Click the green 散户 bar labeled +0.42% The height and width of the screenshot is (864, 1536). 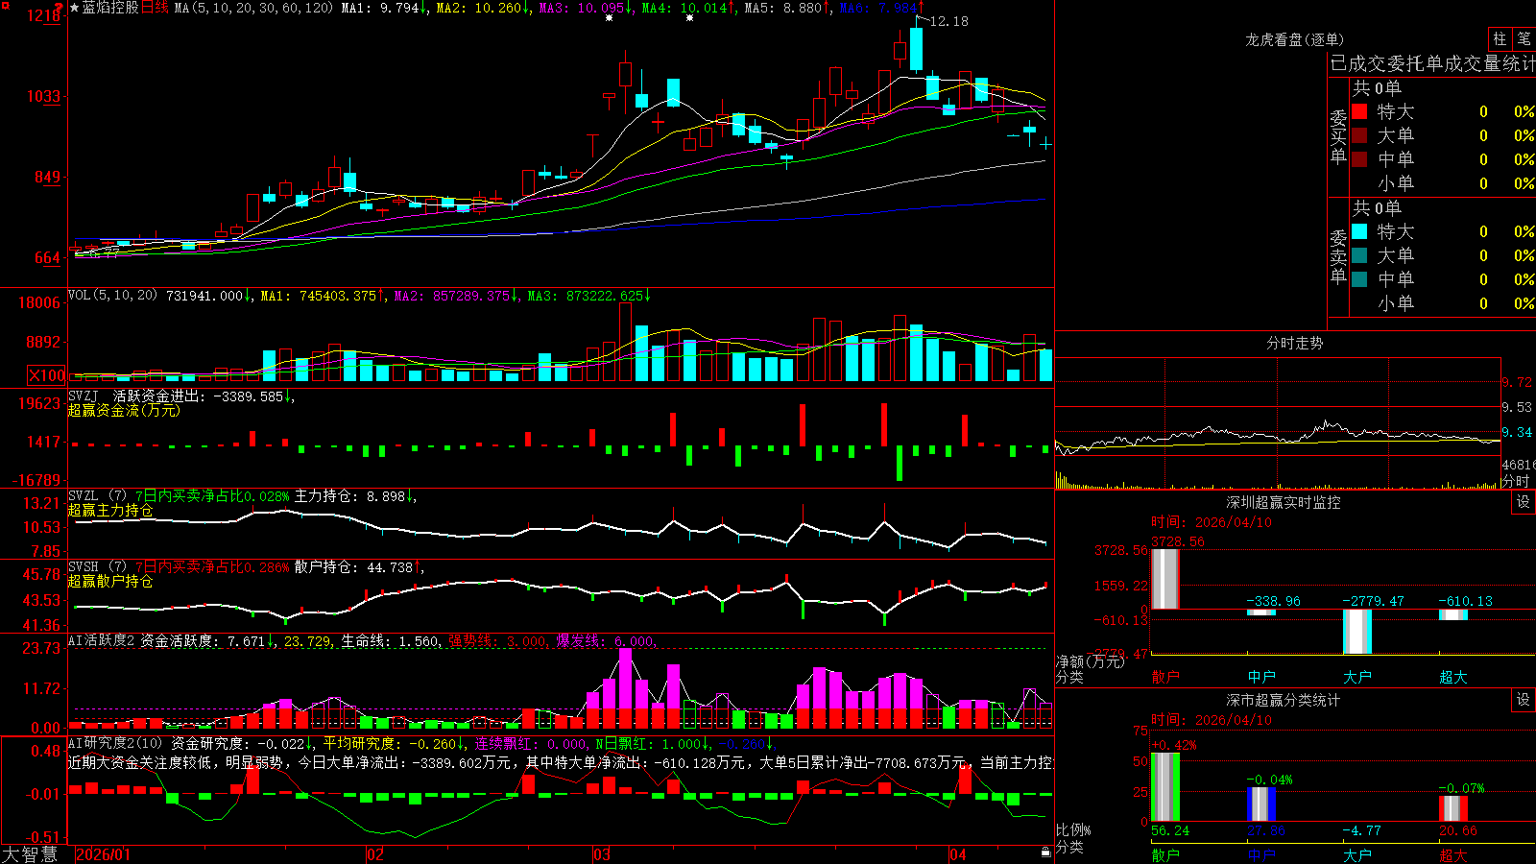click(x=1165, y=787)
